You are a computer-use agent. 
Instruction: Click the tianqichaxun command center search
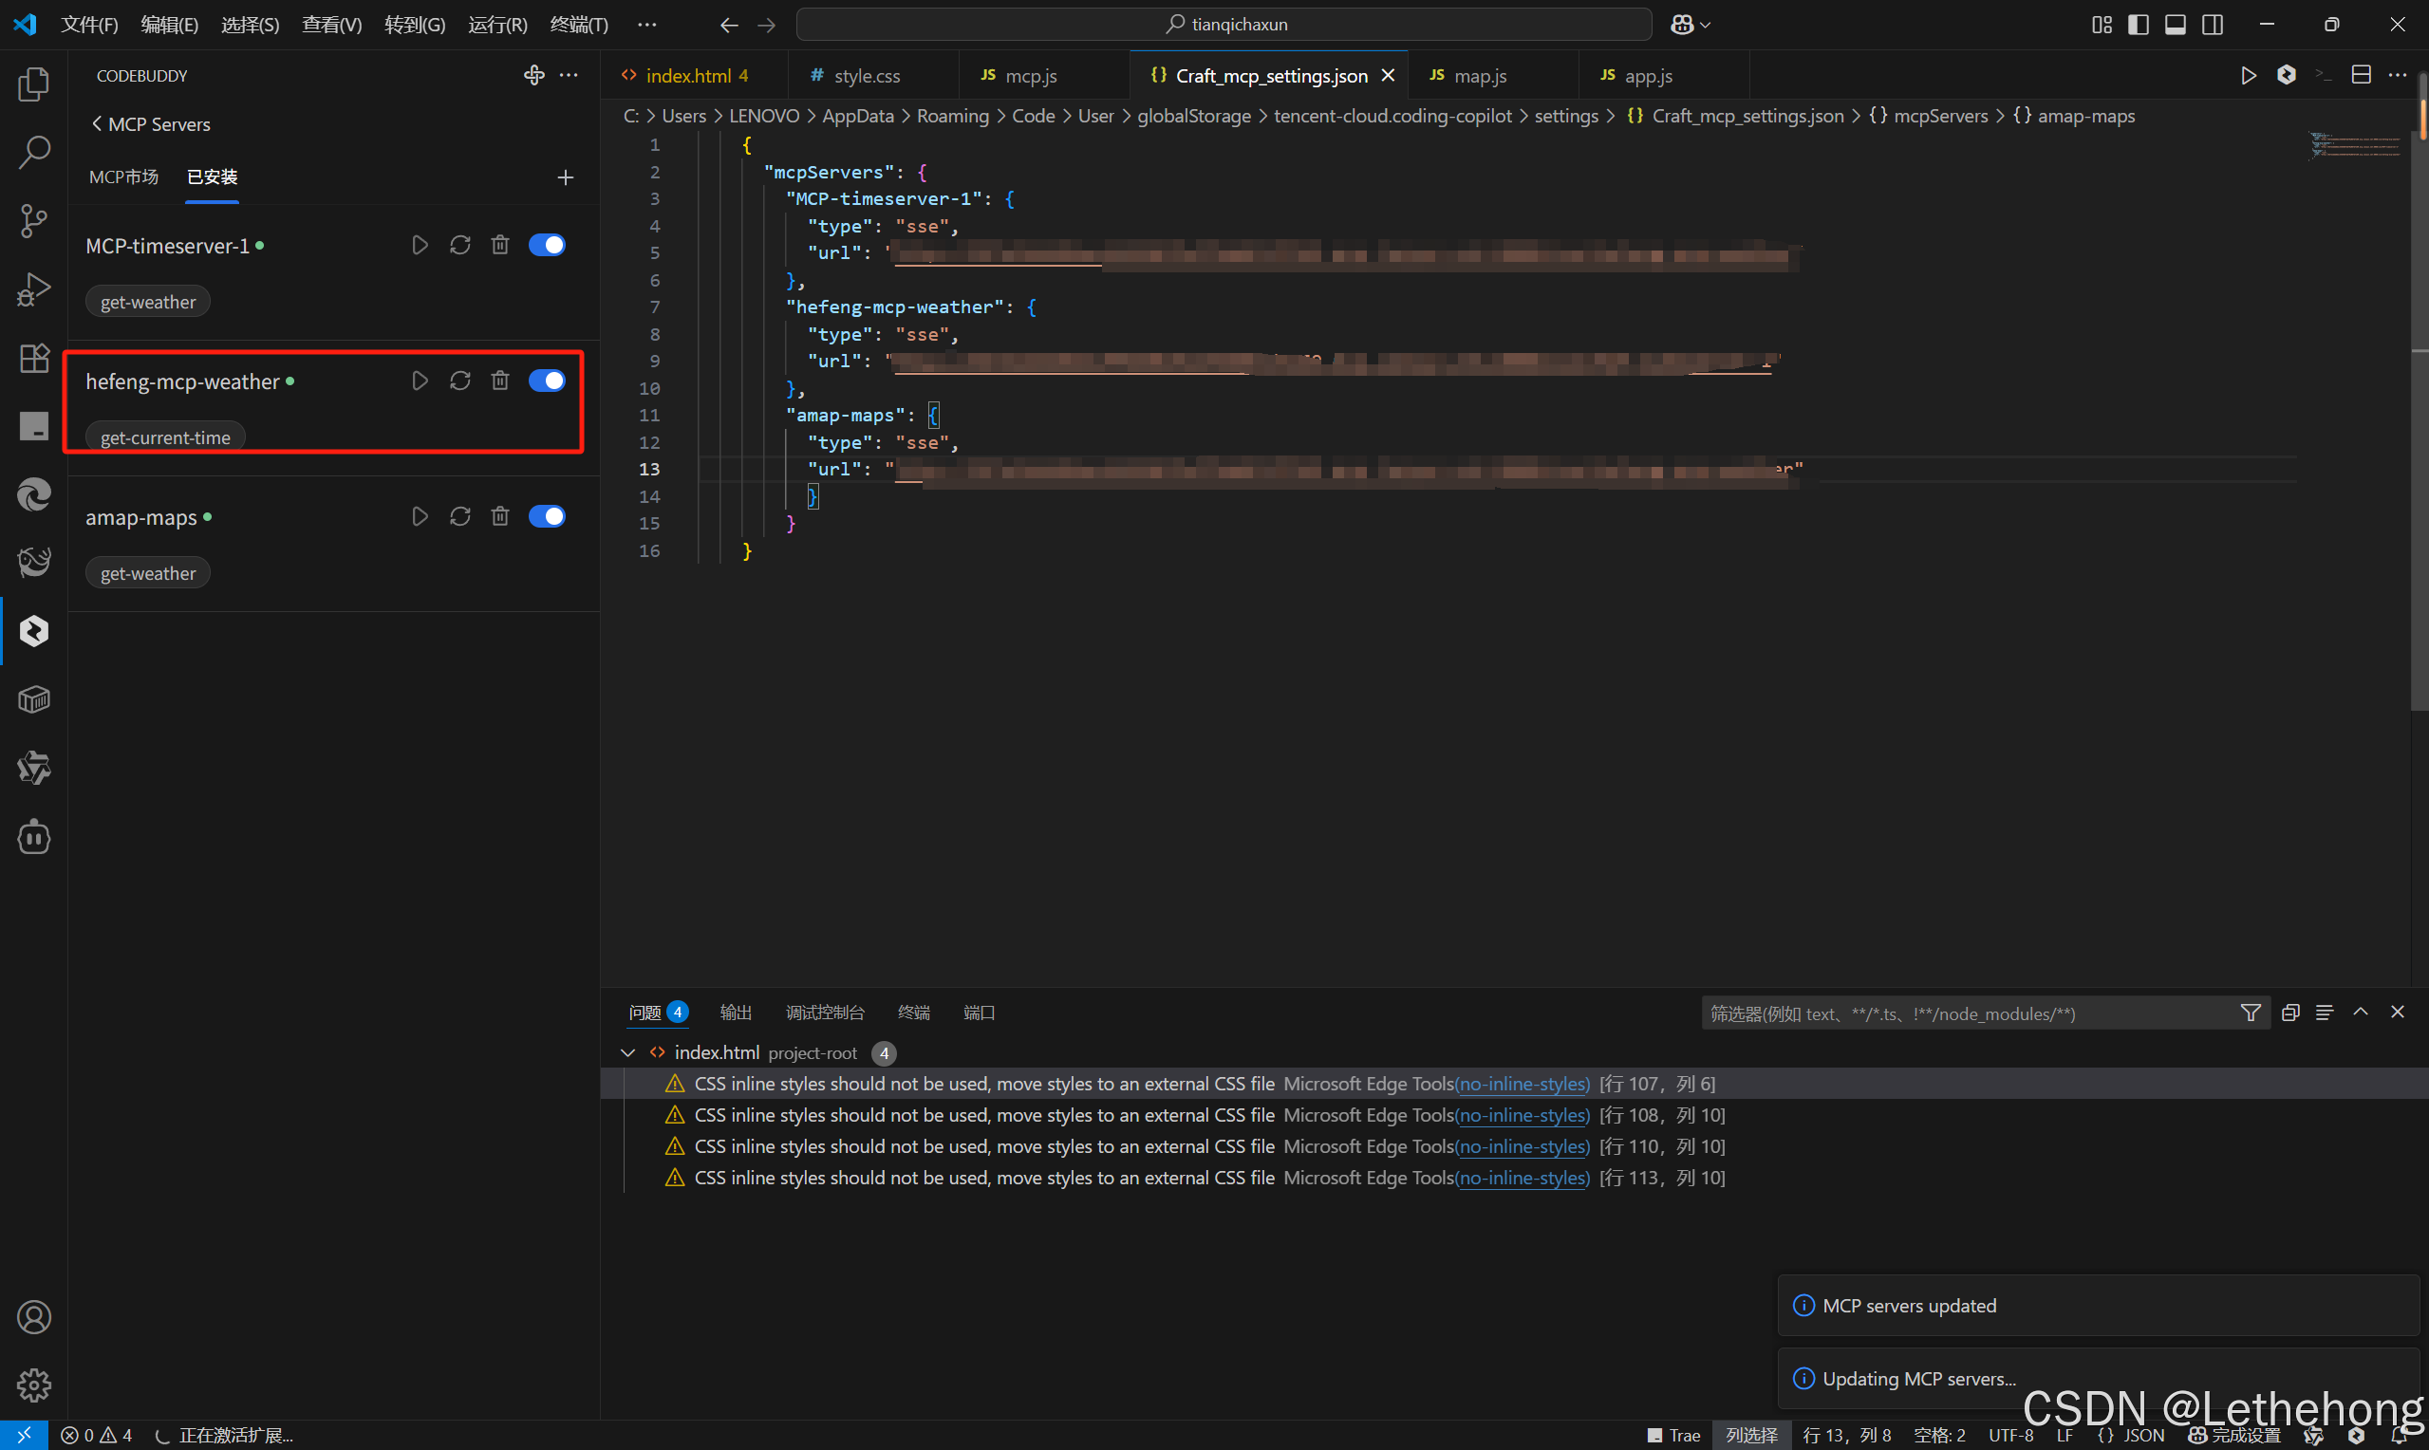point(1224,25)
